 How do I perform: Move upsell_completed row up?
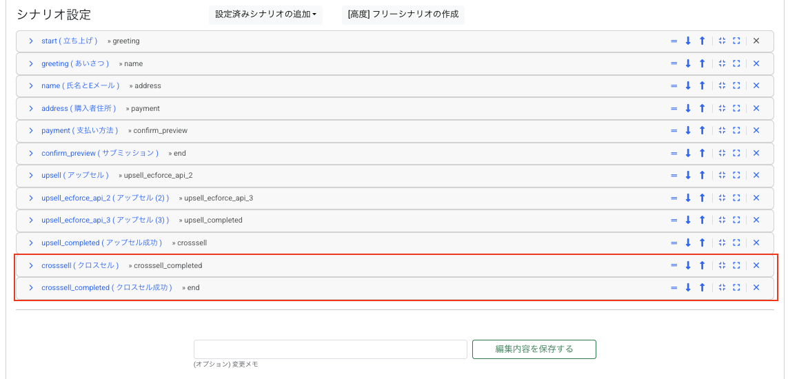tap(702, 243)
